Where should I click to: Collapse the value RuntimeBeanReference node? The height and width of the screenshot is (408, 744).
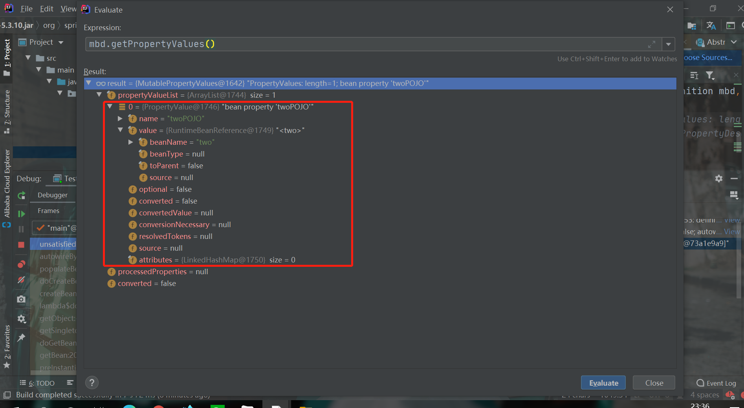[x=121, y=130]
